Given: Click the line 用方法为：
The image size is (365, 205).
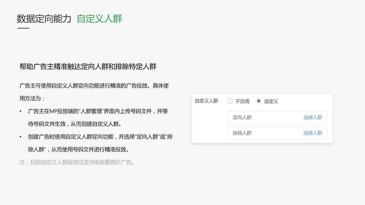Looking at the screenshot, I should (32, 99).
